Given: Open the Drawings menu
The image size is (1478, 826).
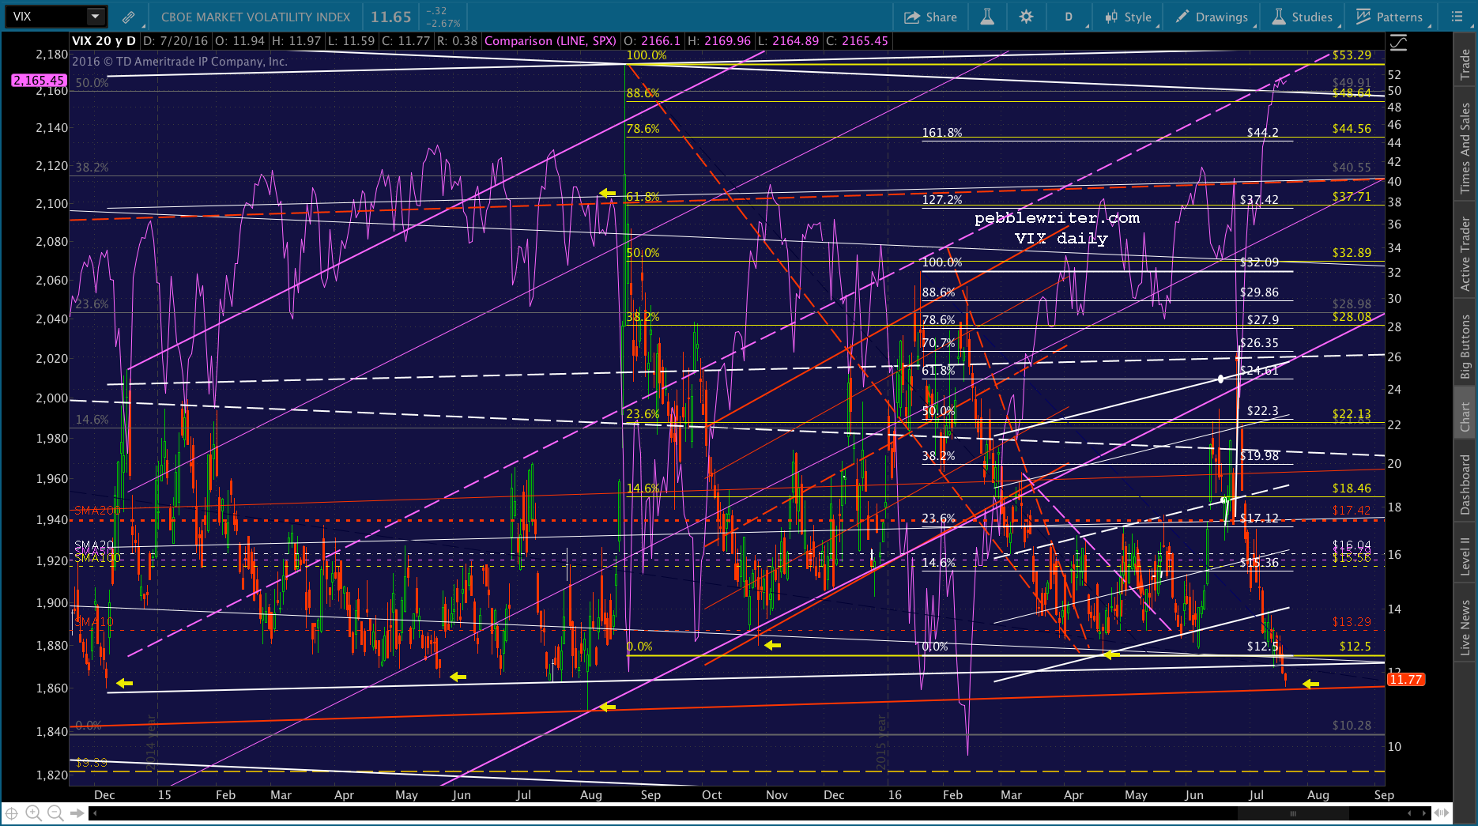Looking at the screenshot, I should click(x=1212, y=17).
